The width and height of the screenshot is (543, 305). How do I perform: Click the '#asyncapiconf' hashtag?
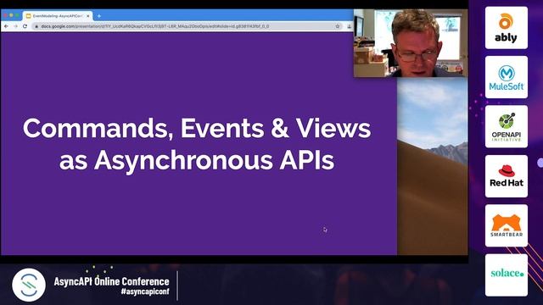(x=145, y=291)
